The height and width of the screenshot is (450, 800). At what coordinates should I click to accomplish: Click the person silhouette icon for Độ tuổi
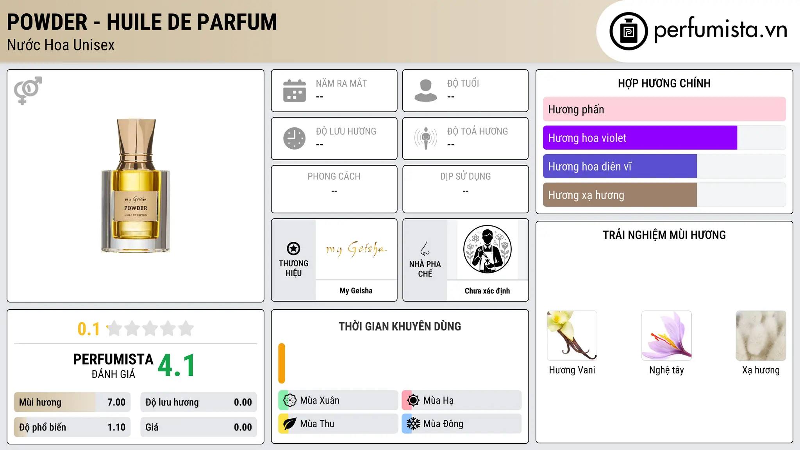pos(426,91)
